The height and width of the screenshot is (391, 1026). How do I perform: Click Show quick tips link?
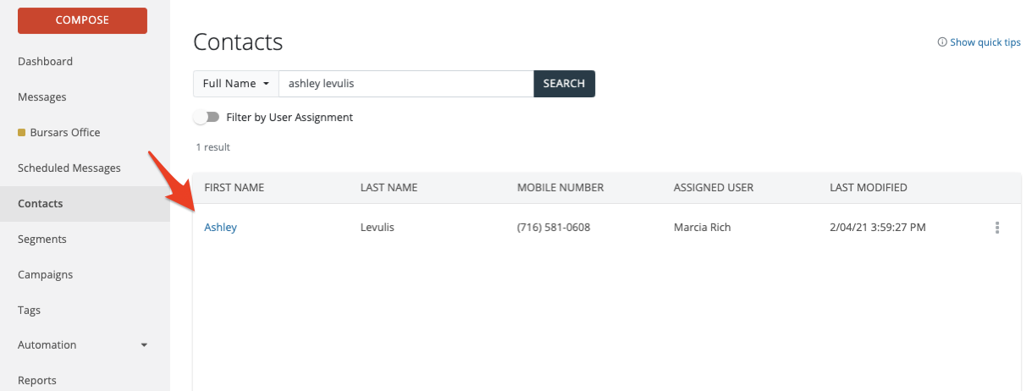tap(985, 42)
